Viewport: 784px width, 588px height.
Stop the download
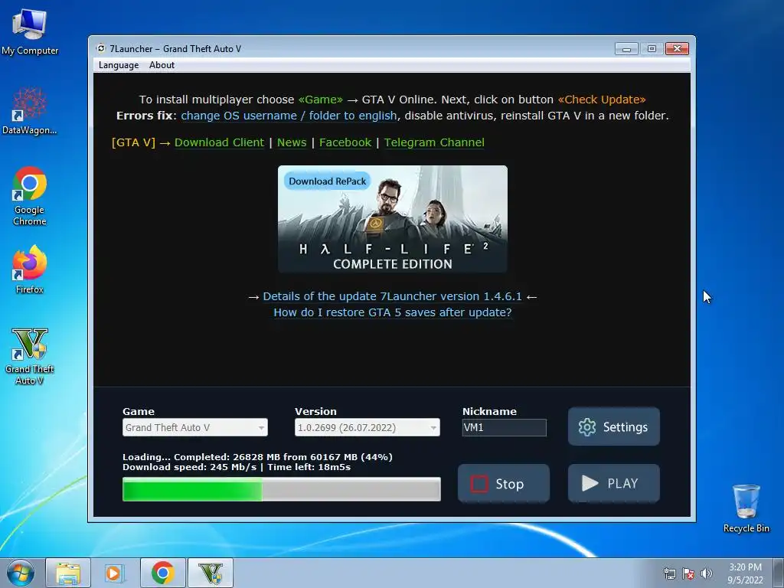(x=504, y=484)
